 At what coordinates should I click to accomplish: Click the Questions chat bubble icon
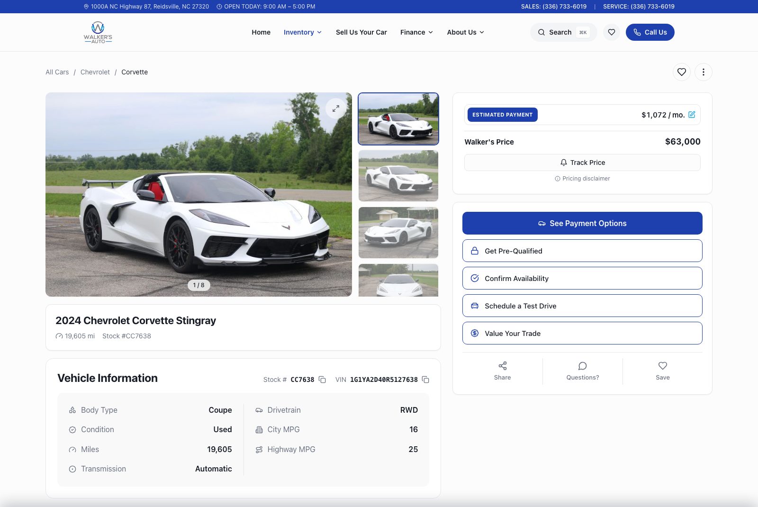coord(583,366)
